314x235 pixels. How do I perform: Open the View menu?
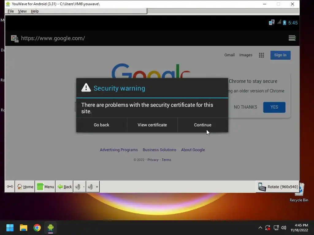(22, 11)
